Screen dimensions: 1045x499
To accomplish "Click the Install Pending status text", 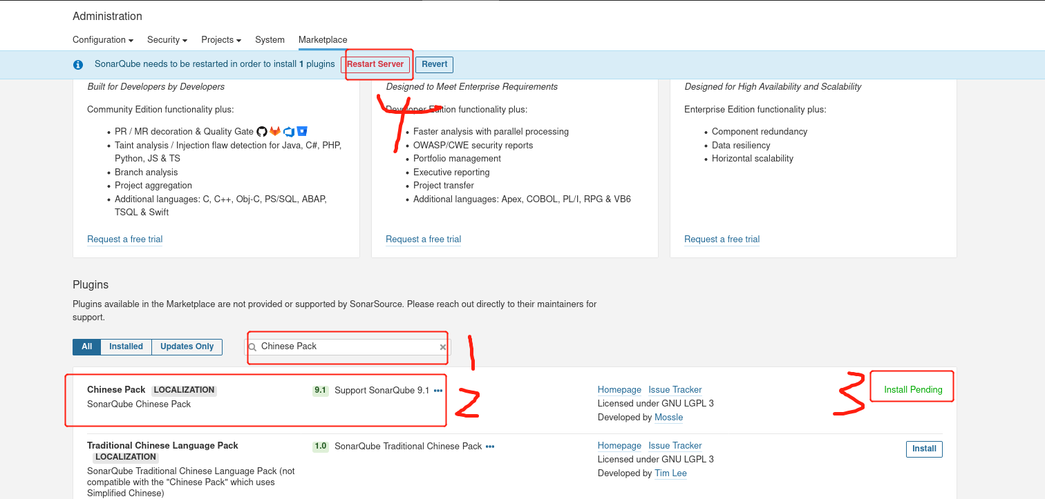I will (x=913, y=390).
